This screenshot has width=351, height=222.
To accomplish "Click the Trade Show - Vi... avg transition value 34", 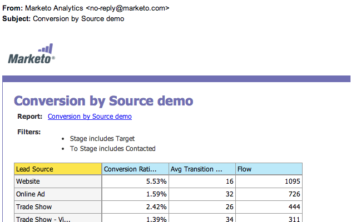I will point(202,218).
